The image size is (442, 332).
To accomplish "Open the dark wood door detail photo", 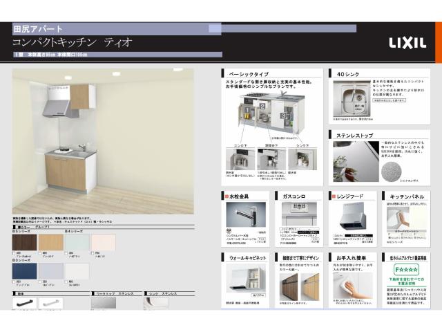I will click(289, 287).
